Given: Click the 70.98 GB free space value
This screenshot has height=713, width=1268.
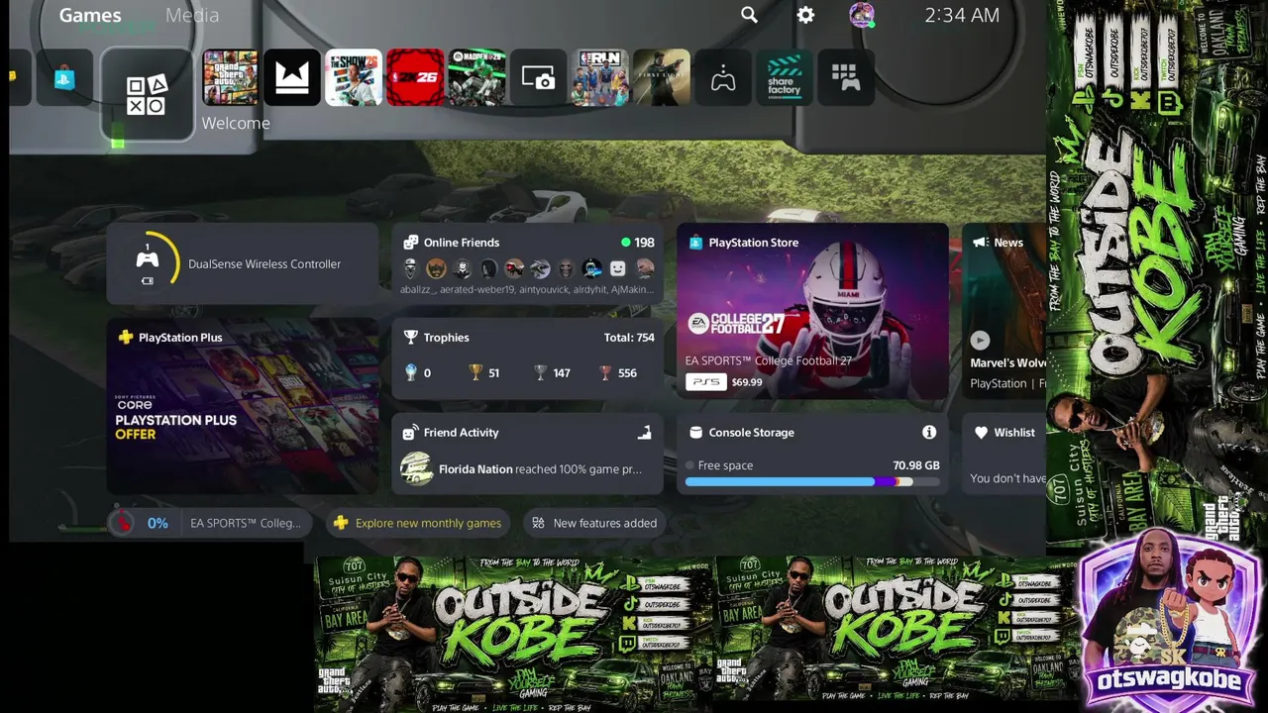Looking at the screenshot, I should (916, 465).
